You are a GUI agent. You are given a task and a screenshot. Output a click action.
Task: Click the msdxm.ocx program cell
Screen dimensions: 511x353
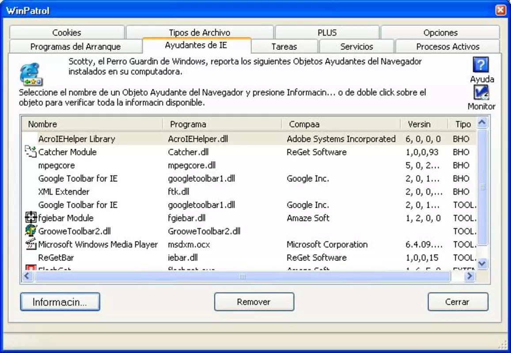[189, 244]
